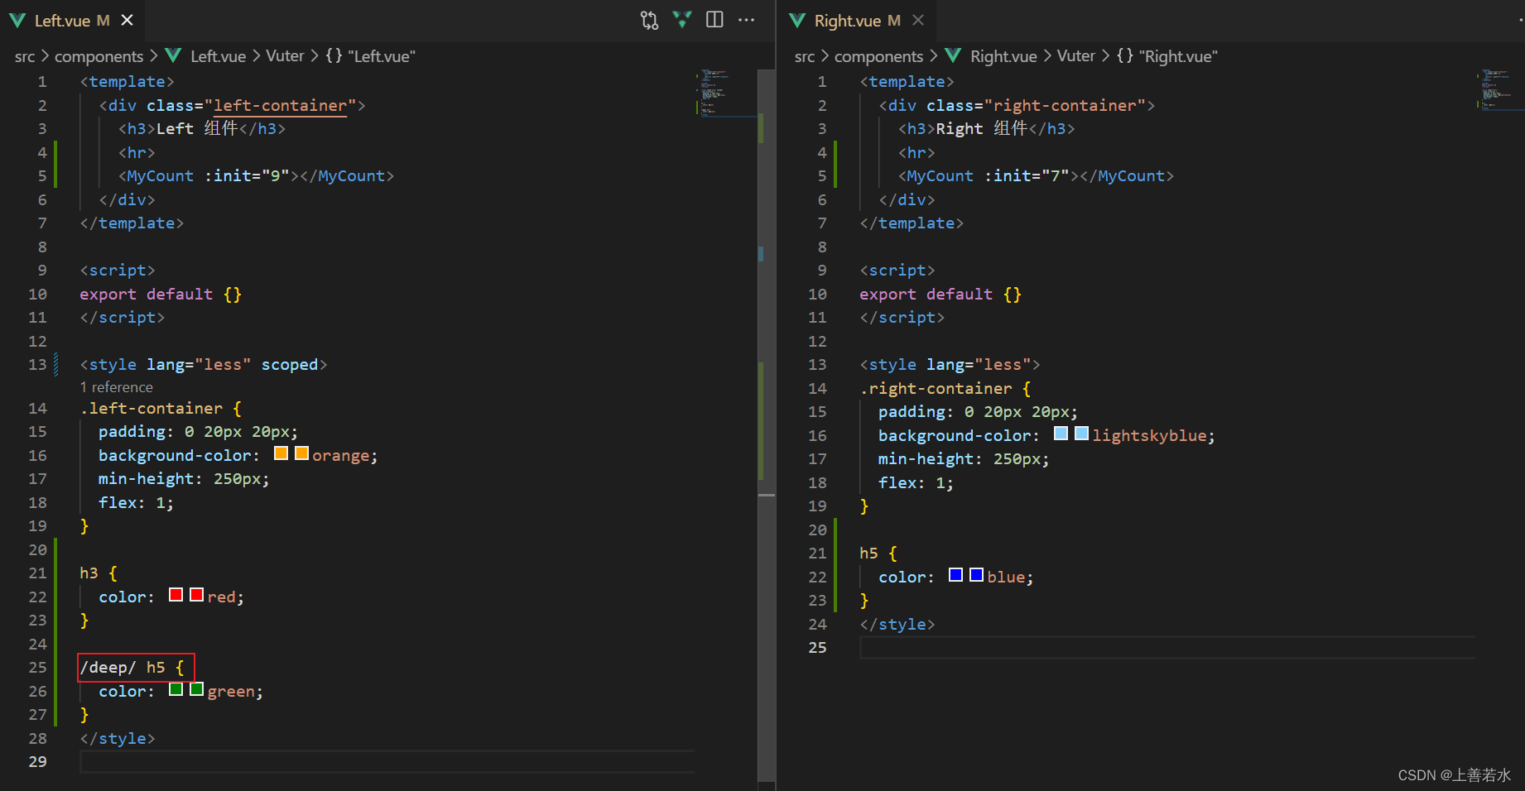
Task: Open the first red color swatch
Action: [x=176, y=595]
